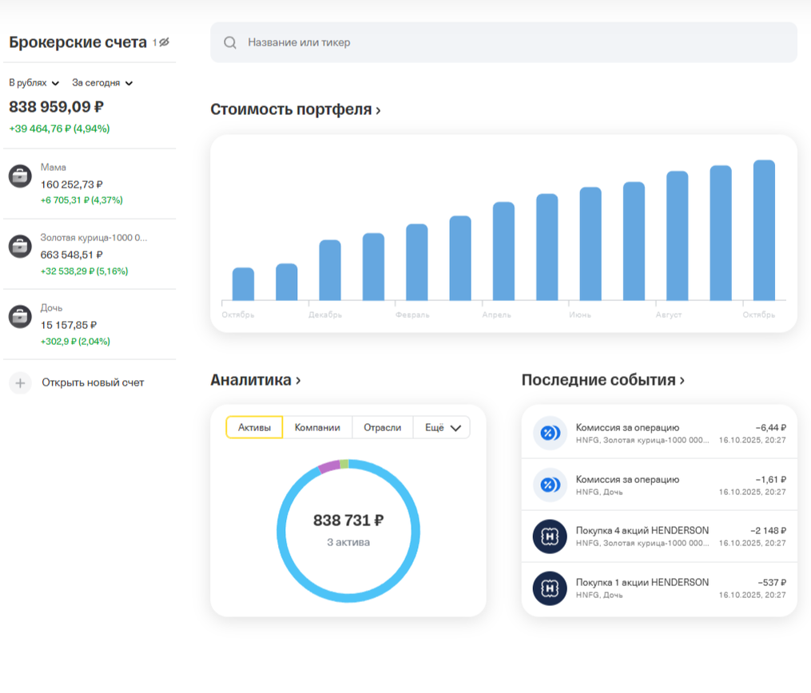The image size is (811, 693).
Task: Open the Мама account
Action: (x=89, y=184)
